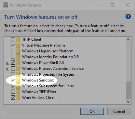This screenshot has width=135, height=119.
Task: Click the folder icon beside Windows Sandbox
Action: pyautogui.click(x=18, y=80)
